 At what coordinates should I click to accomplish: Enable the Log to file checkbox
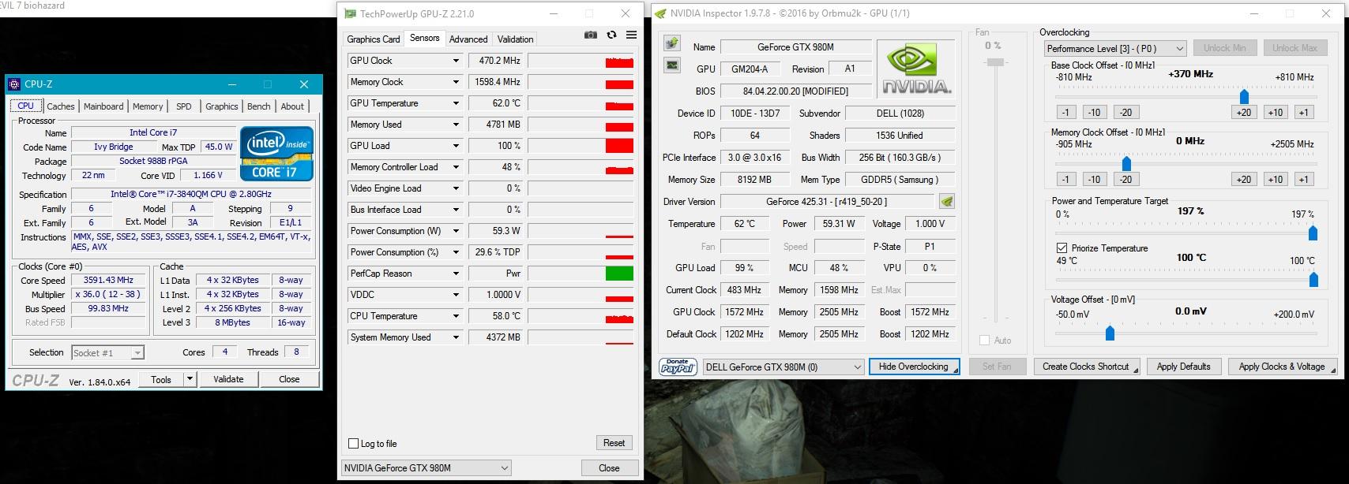[354, 443]
